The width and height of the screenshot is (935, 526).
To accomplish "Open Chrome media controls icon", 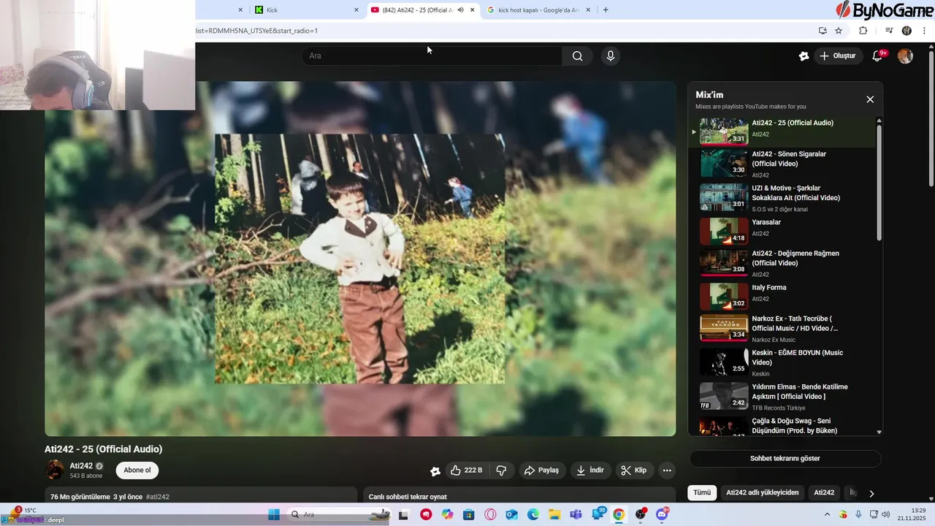I will [889, 31].
